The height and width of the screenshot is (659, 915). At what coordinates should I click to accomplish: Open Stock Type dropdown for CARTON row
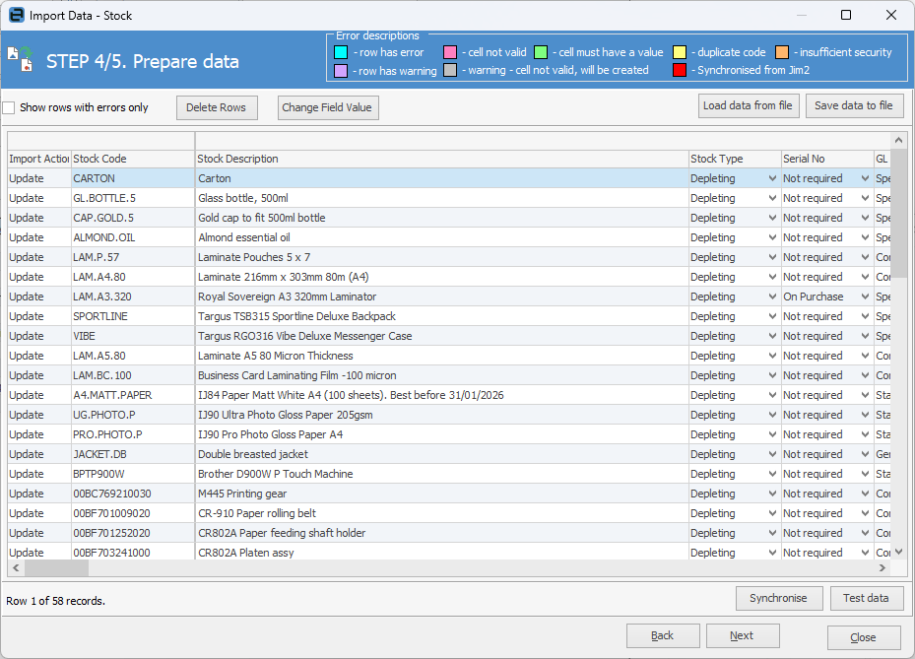click(771, 179)
